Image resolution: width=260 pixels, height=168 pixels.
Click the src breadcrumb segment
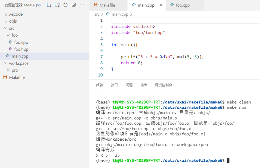(97, 14)
